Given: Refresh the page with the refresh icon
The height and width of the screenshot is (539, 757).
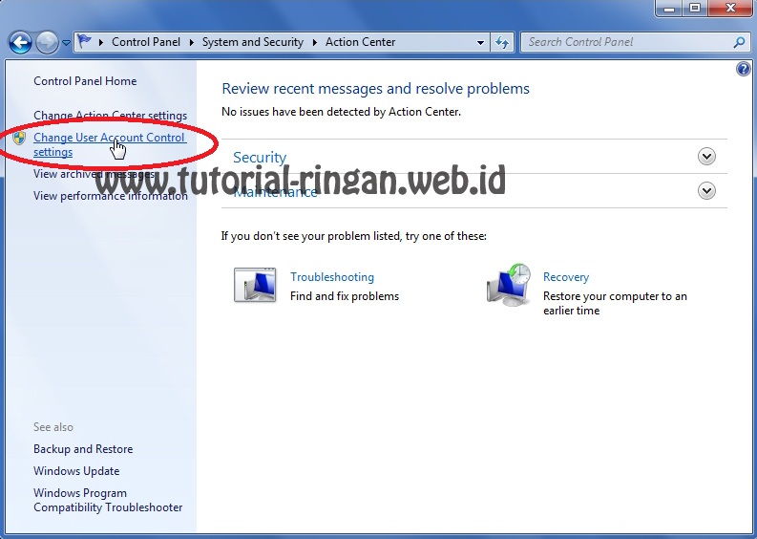Looking at the screenshot, I should click(502, 43).
